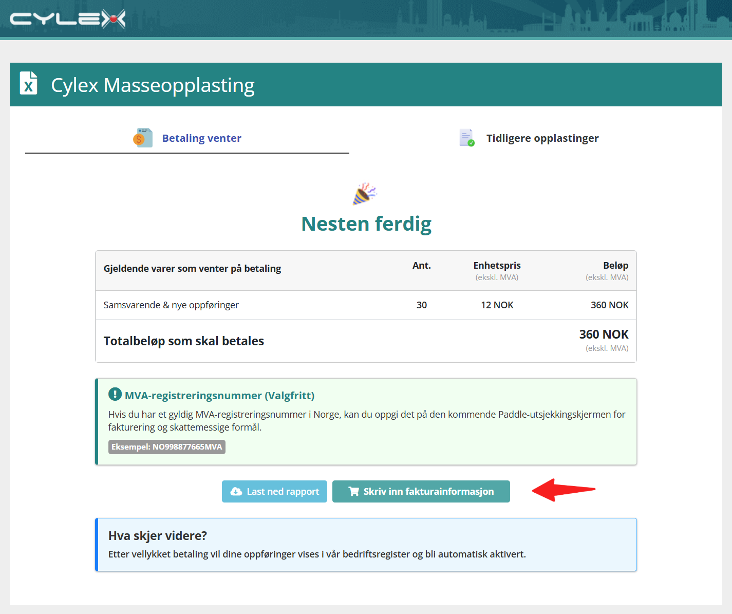
Task: Select the Eksempel NO998877665MVA badge
Action: coord(167,447)
